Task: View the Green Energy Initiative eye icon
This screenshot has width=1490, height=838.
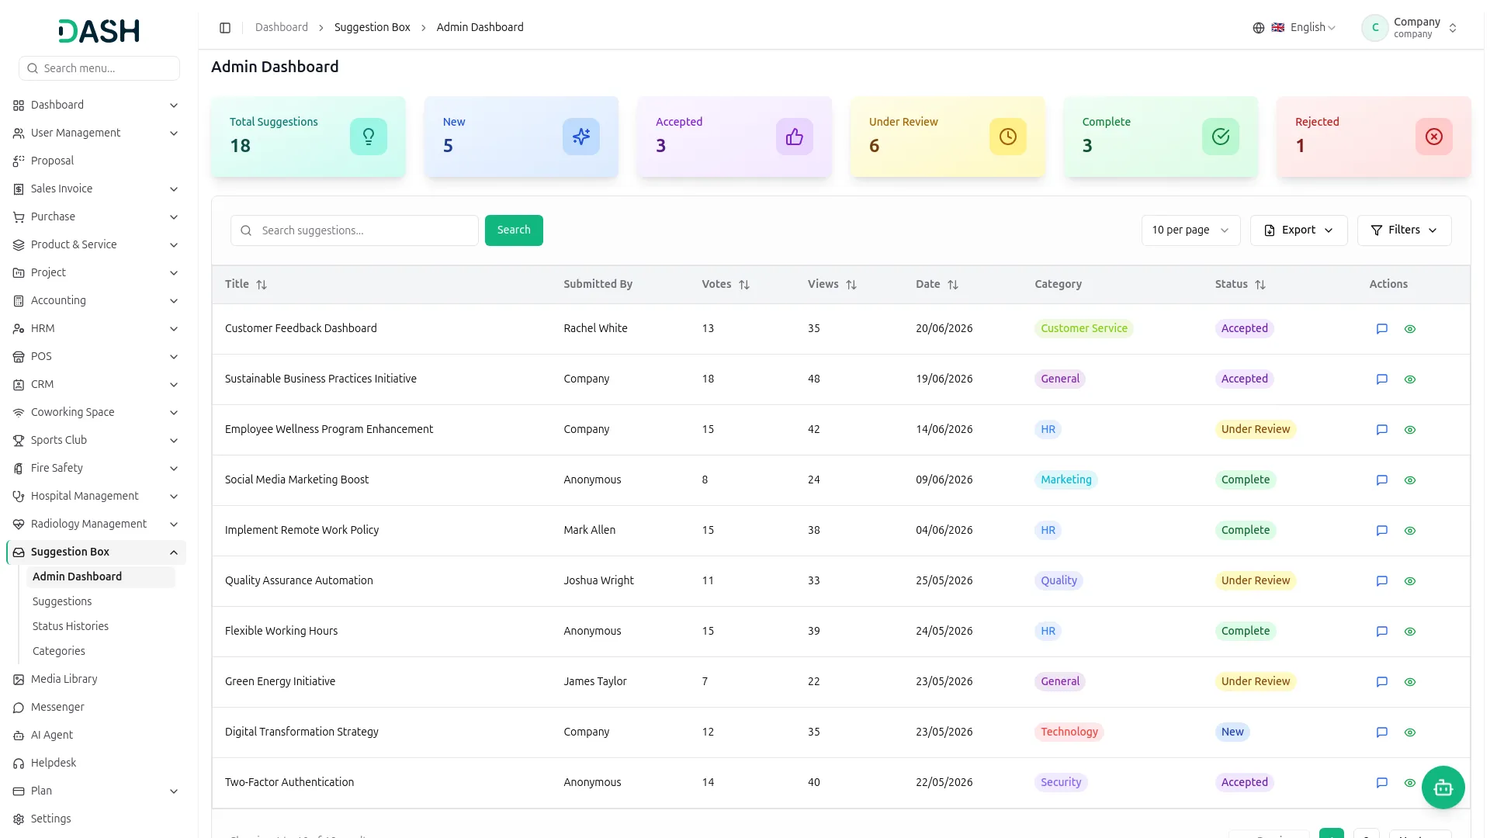Action: pos(1409,682)
